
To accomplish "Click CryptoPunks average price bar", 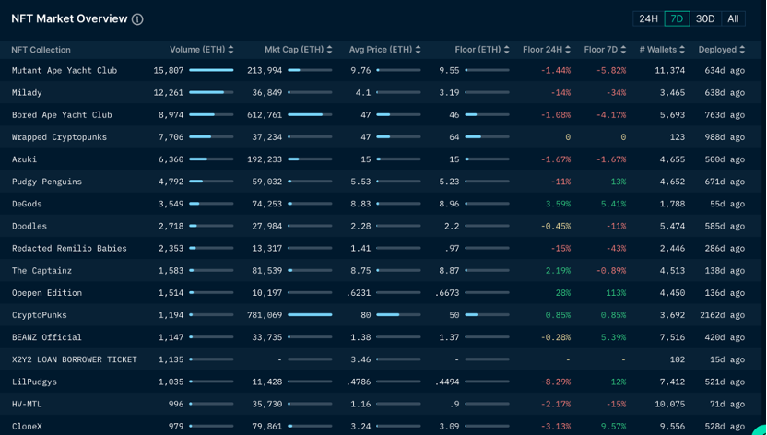I will [398, 315].
